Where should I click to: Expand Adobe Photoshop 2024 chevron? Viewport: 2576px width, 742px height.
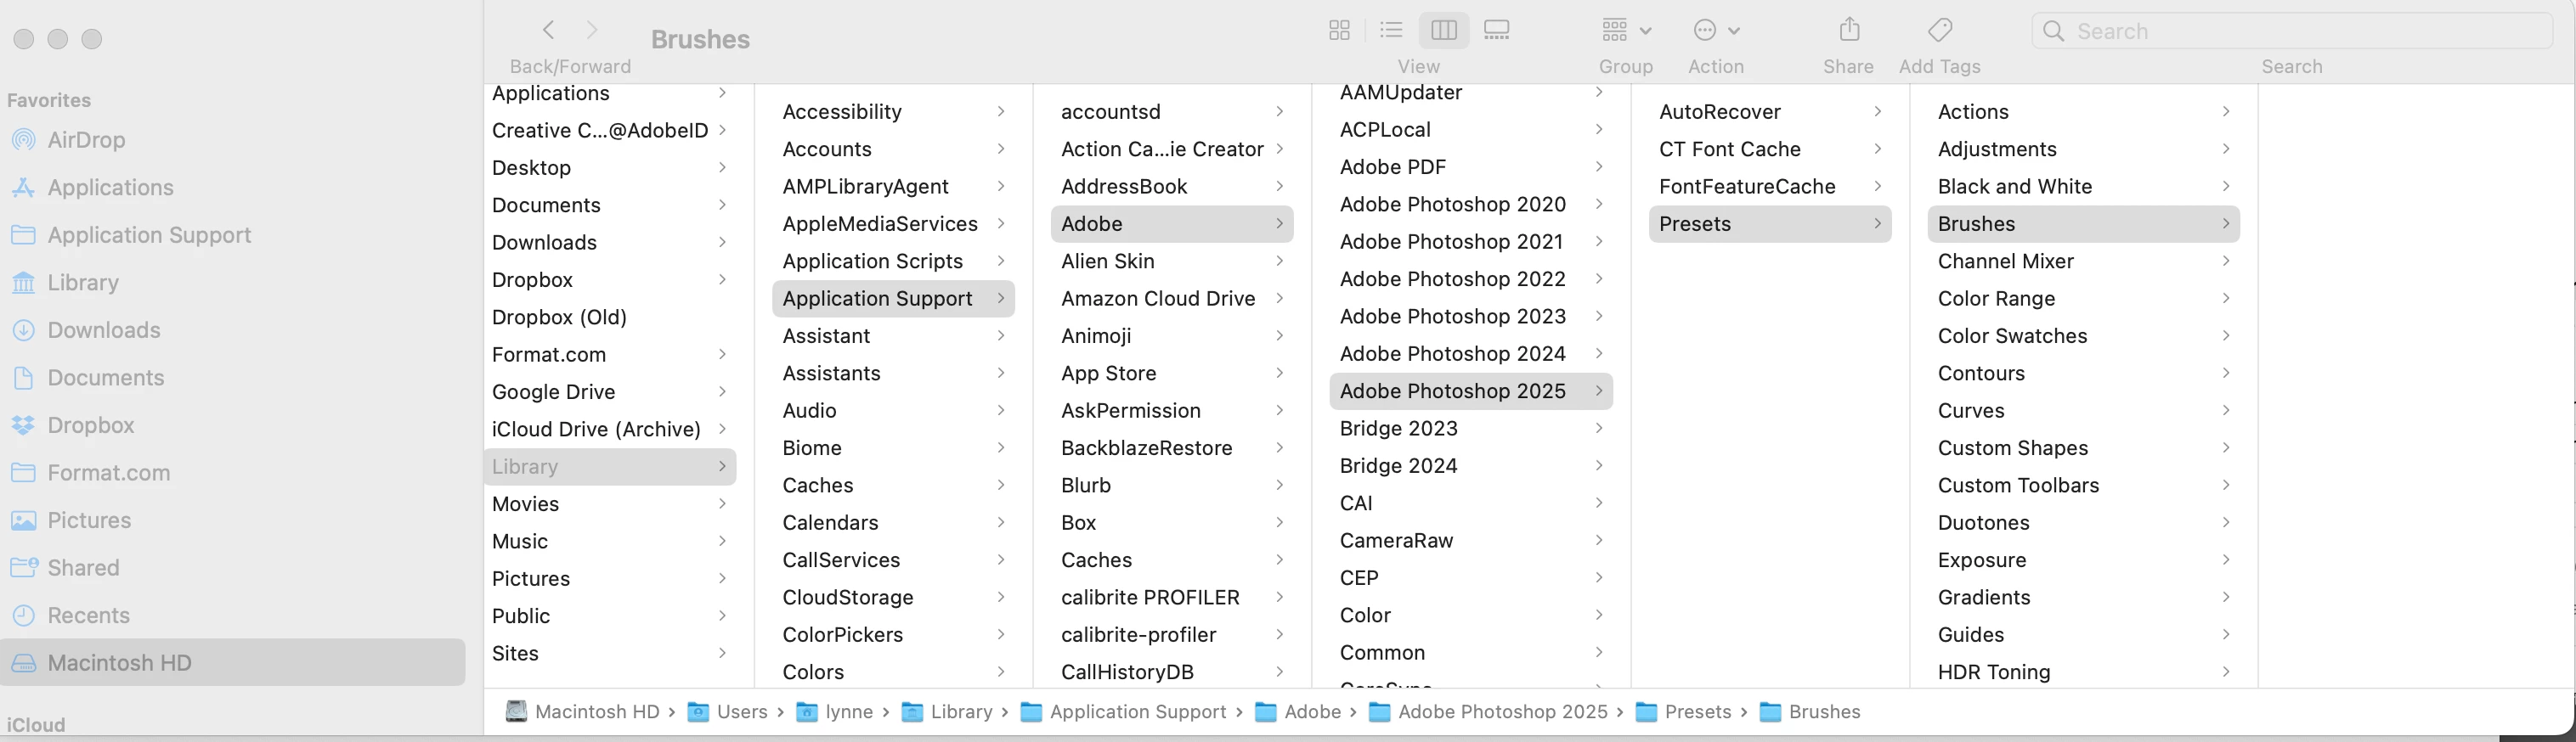point(1599,353)
